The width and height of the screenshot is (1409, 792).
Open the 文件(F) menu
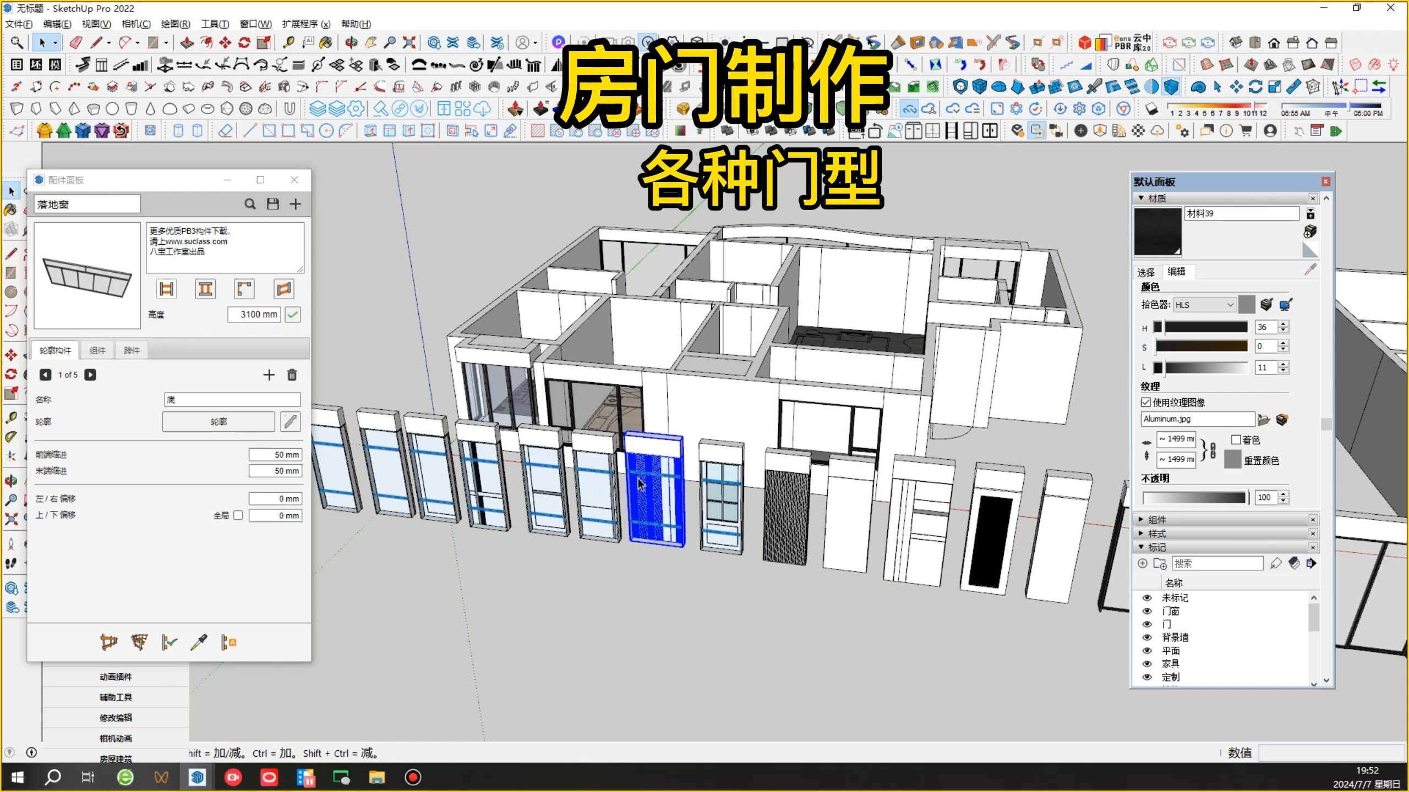point(19,24)
